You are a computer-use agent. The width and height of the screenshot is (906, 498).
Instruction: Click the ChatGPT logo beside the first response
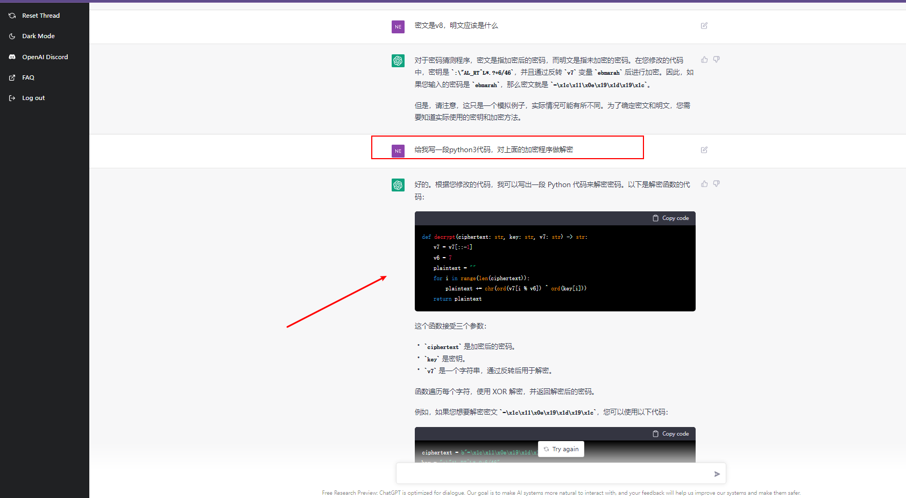(398, 61)
